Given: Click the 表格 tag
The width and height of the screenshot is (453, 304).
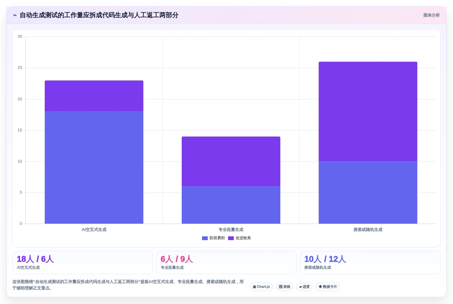Looking at the screenshot, I should click(285, 287).
